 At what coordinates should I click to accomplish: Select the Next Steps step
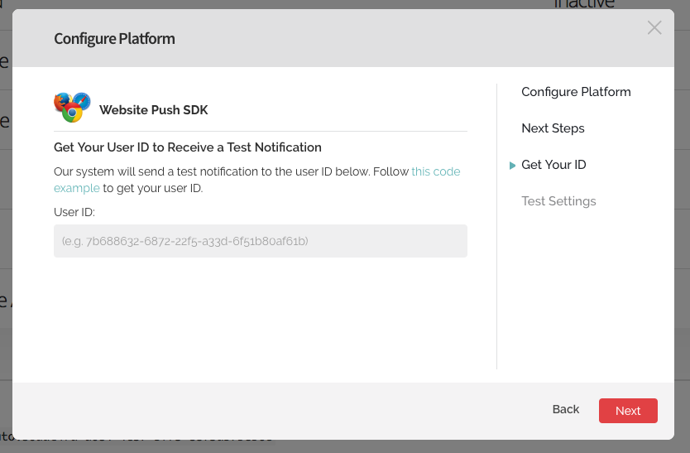[553, 128]
